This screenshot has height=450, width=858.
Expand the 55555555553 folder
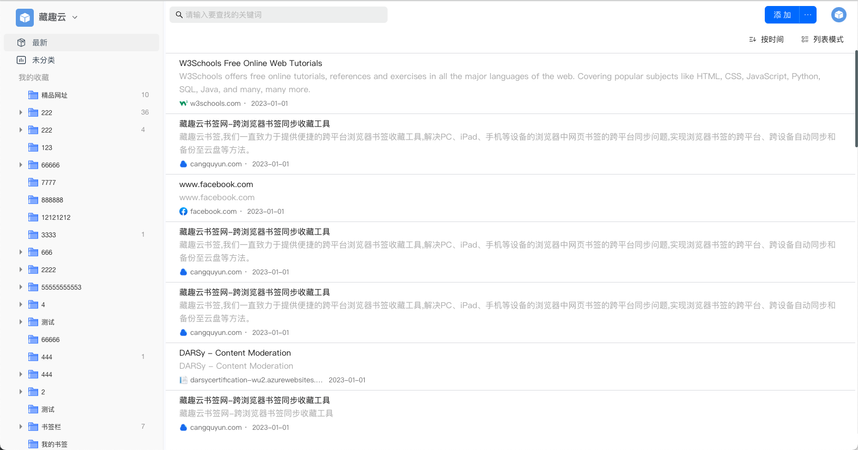(x=21, y=287)
